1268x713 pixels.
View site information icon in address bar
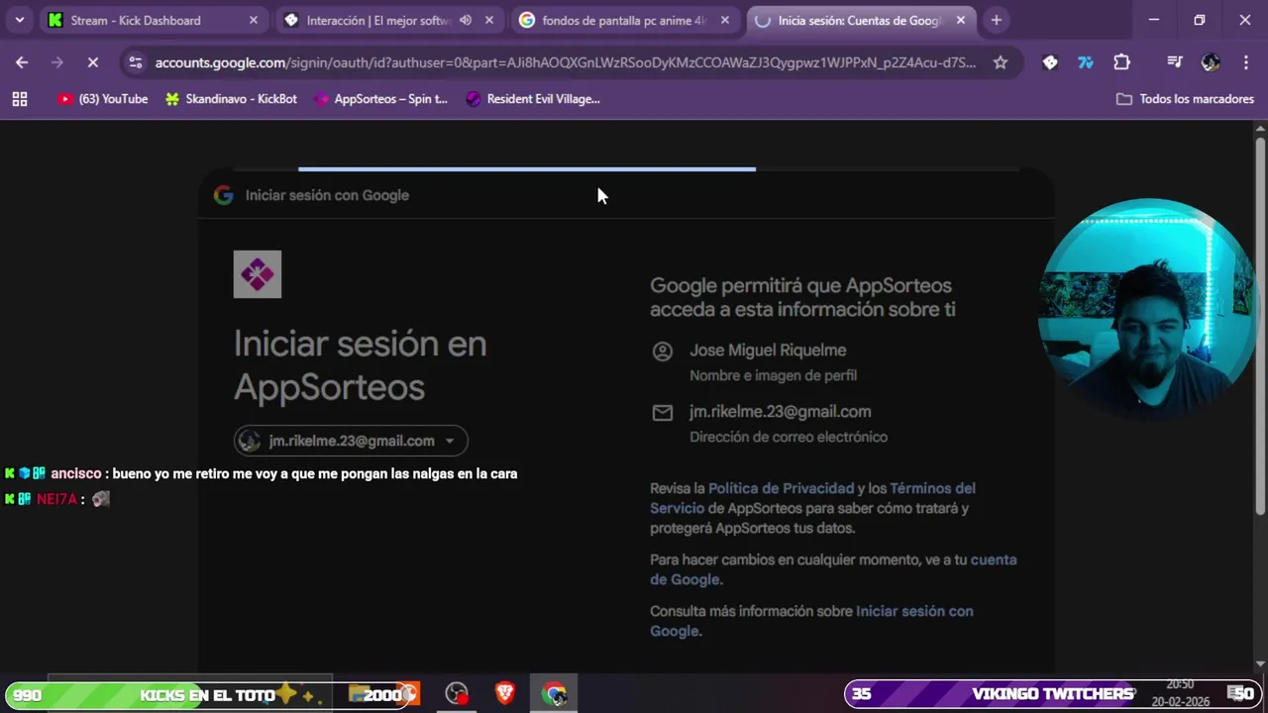click(136, 62)
